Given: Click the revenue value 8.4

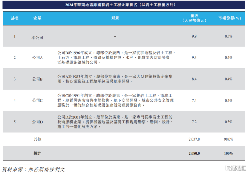Looking at the screenshot, I should click(194, 79).
